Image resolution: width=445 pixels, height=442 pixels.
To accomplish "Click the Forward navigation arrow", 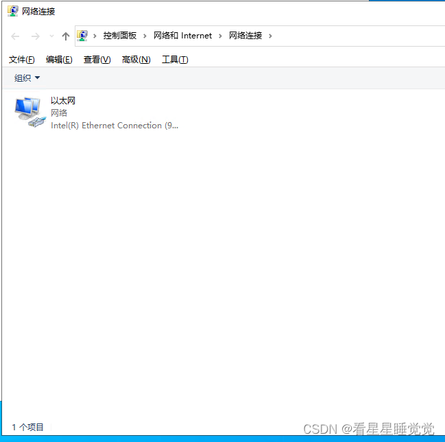I will click(x=36, y=36).
